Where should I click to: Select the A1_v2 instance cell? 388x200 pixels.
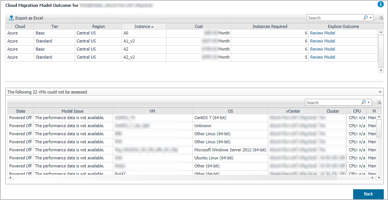144,41
